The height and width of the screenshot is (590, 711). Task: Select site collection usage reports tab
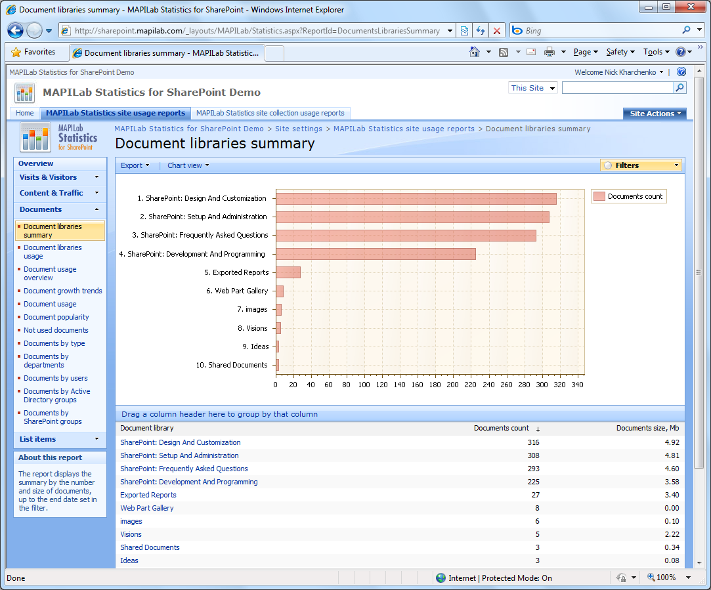click(270, 113)
